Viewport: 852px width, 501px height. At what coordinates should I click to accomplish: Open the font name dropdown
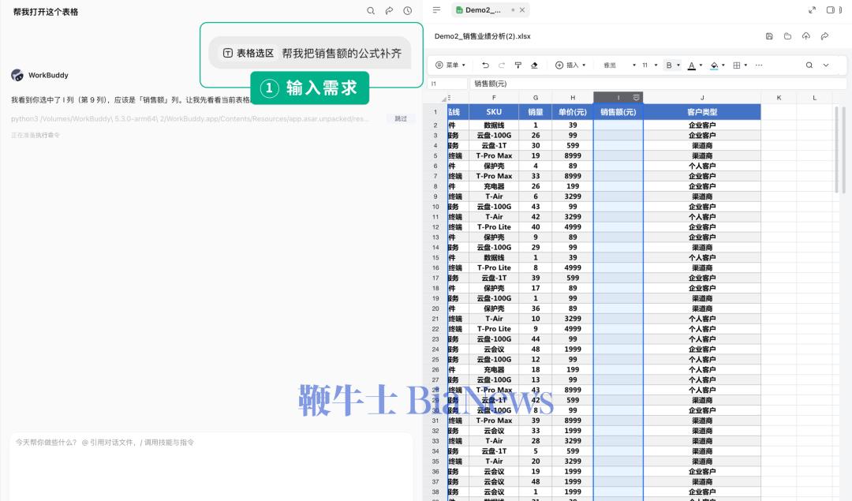coord(619,65)
